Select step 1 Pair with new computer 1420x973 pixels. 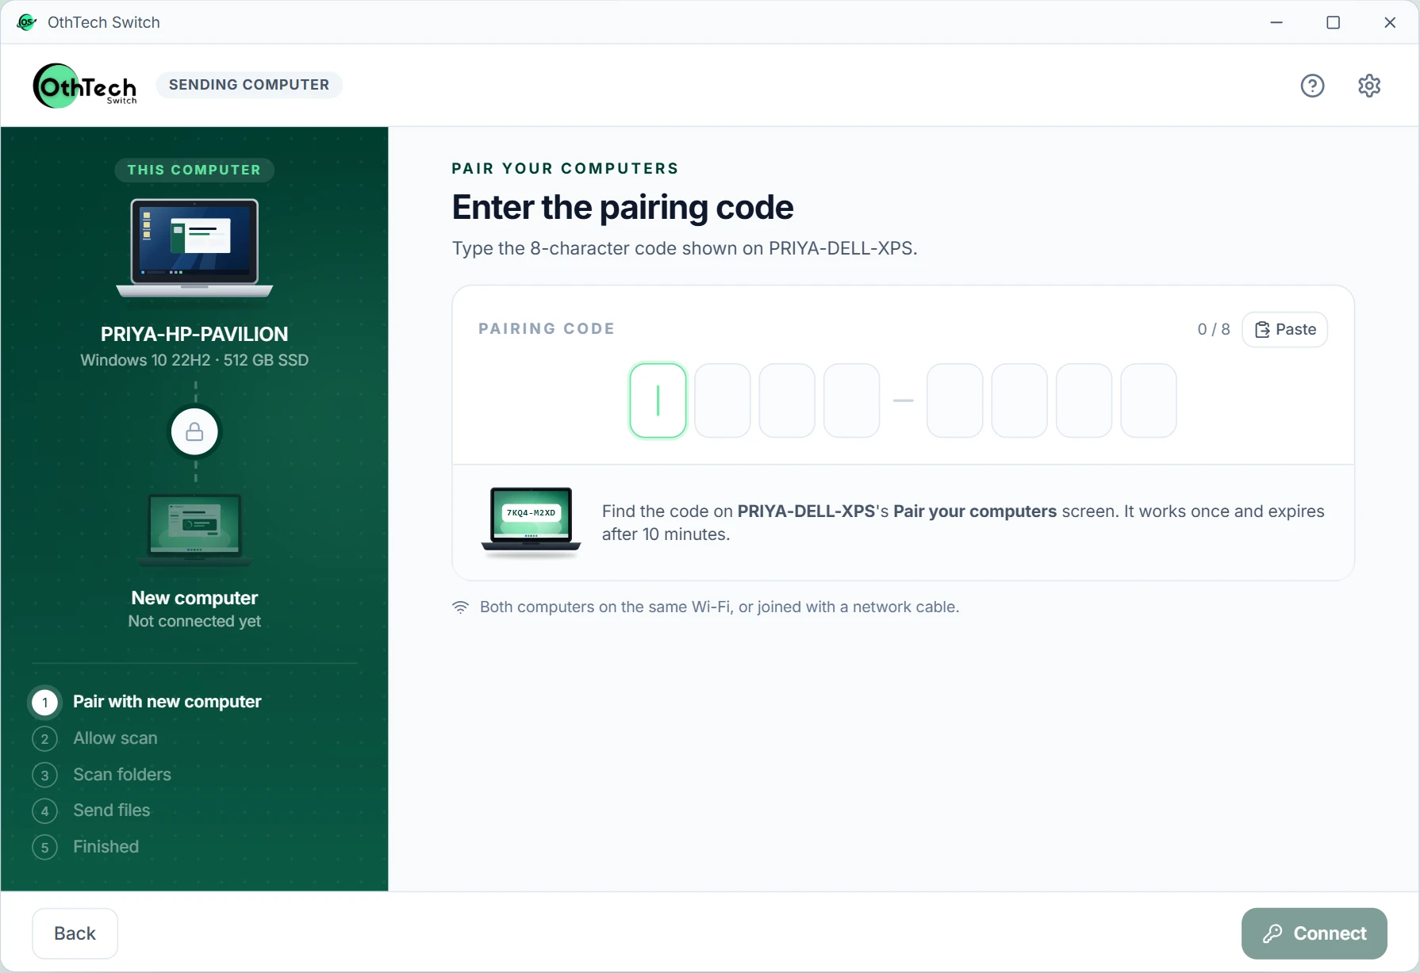(147, 702)
